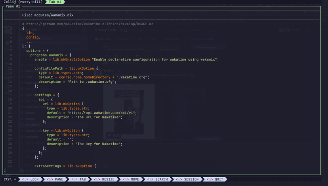Click the extraSettings line

coord(65,166)
